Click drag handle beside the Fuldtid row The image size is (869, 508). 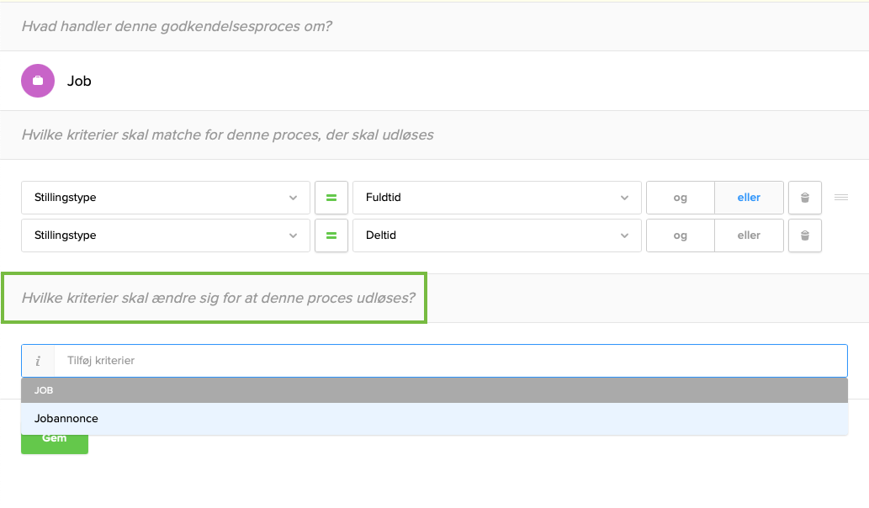(841, 198)
